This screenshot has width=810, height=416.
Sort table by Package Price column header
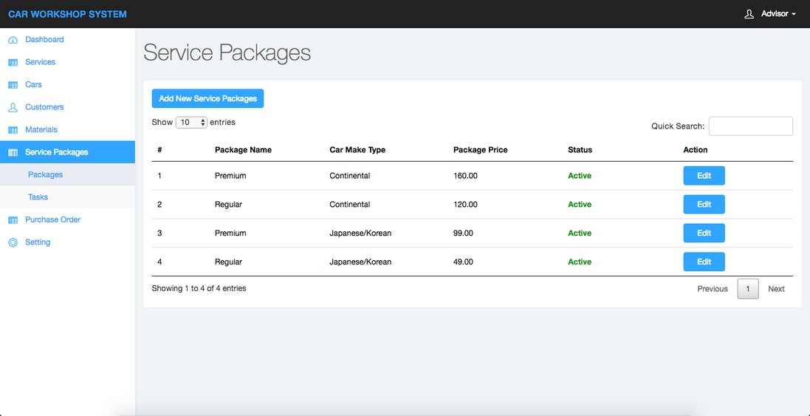pyautogui.click(x=480, y=150)
